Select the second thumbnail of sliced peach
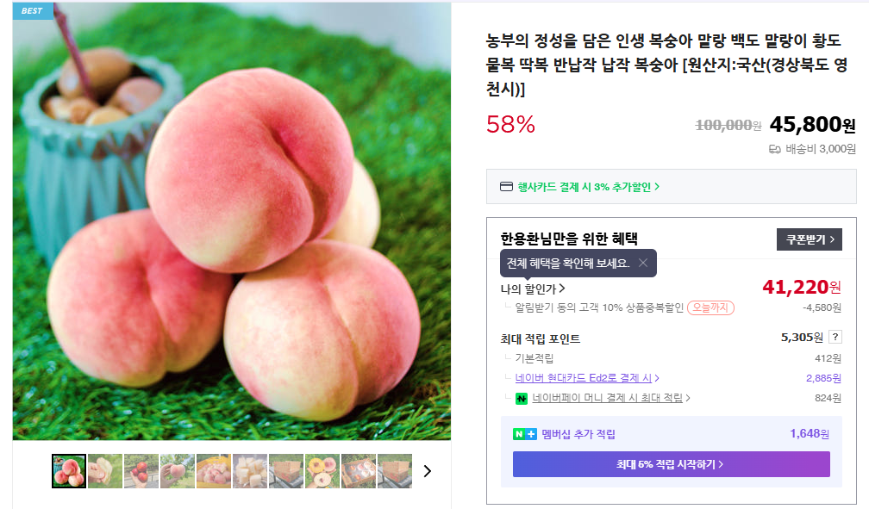 tap(105, 471)
